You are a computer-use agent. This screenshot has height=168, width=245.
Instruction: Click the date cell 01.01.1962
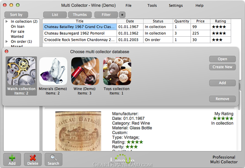pyautogui.click(x=130, y=33)
